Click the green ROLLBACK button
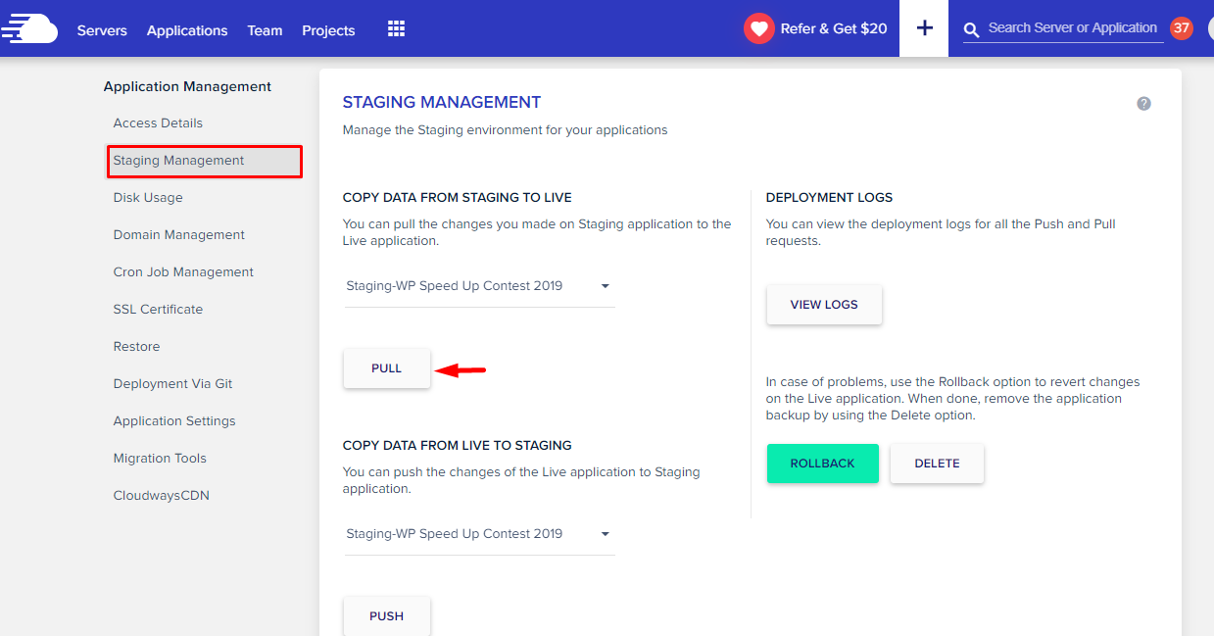 point(822,464)
